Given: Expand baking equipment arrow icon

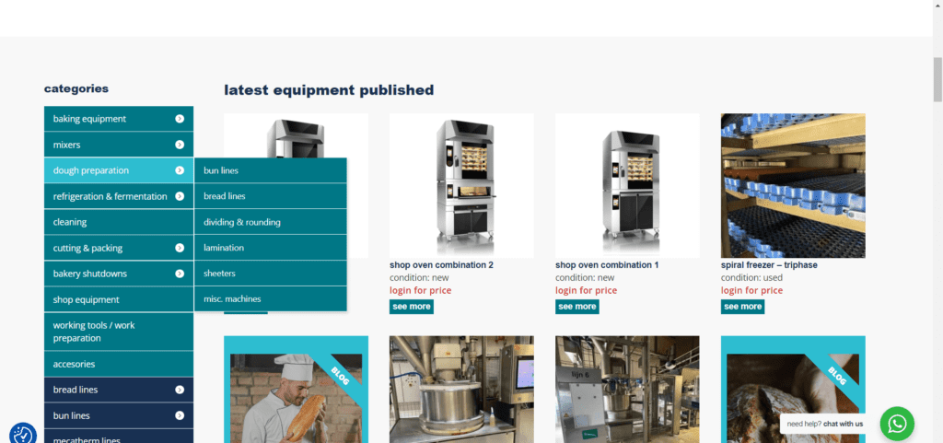Looking at the screenshot, I should pos(180,119).
